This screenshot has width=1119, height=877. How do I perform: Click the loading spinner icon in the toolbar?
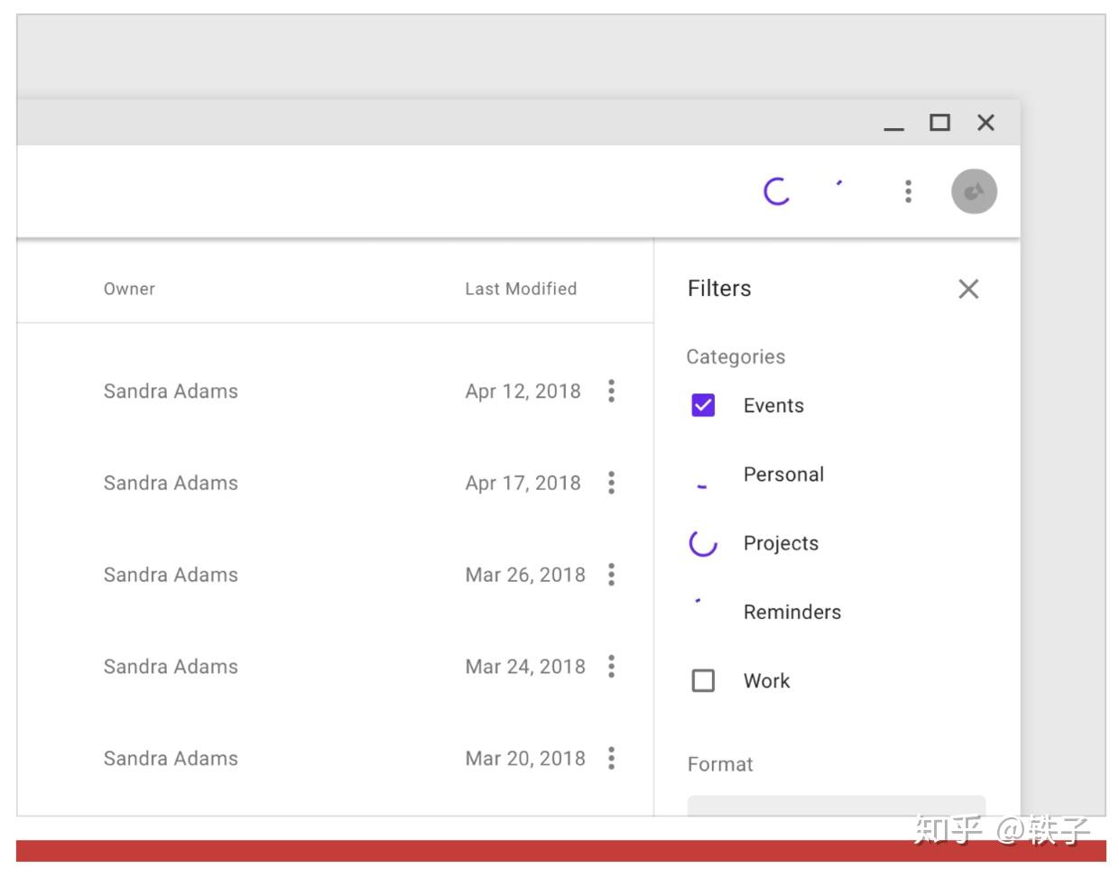777,191
